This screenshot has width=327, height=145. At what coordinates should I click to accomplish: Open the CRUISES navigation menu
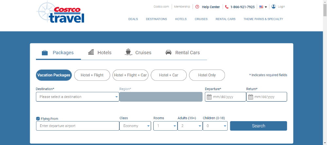click(x=201, y=19)
